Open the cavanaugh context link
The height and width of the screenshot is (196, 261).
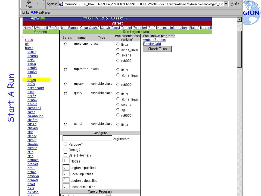(x=35, y=116)
